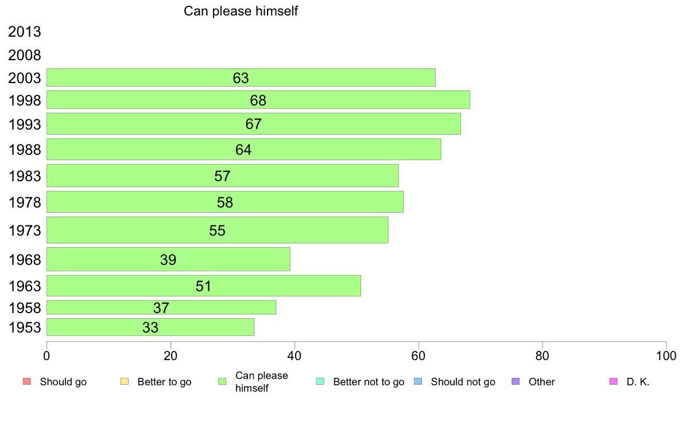The image size is (682, 422).
Task: Toggle the Better not to go label
Action: [369, 382]
